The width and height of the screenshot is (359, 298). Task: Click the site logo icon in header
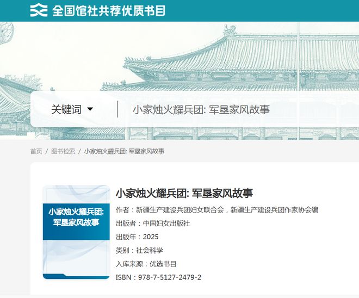click(x=38, y=10)
